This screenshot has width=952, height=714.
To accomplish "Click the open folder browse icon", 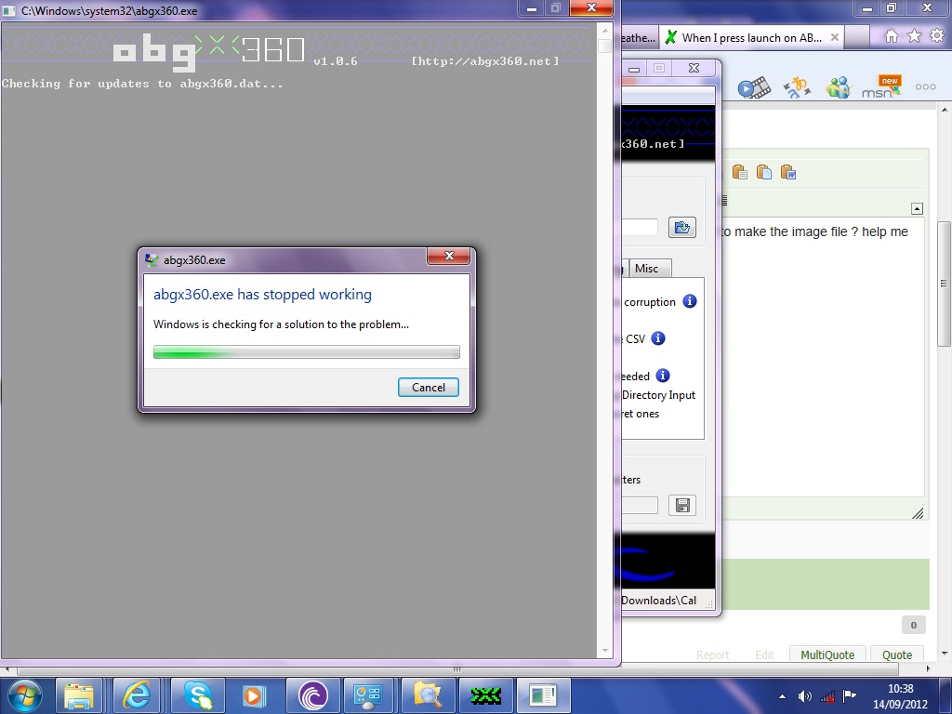I will 682,227.
